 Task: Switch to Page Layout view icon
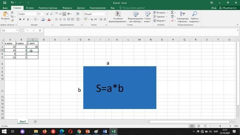click(x=199, y=126)
